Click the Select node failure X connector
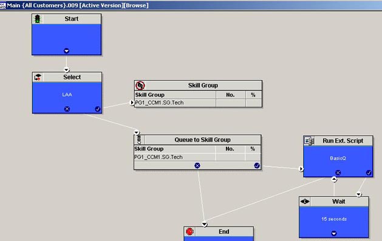Viewport: 382px width, 241px height. (x=67, y=109)
